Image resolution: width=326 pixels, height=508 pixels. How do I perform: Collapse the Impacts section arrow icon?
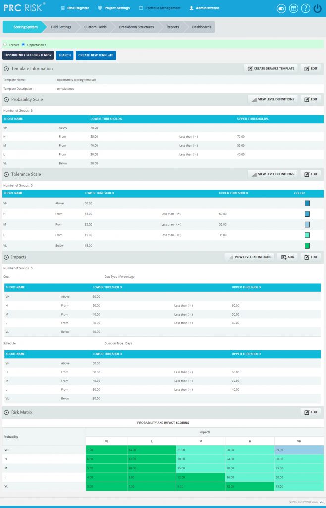tap(6, 257)
